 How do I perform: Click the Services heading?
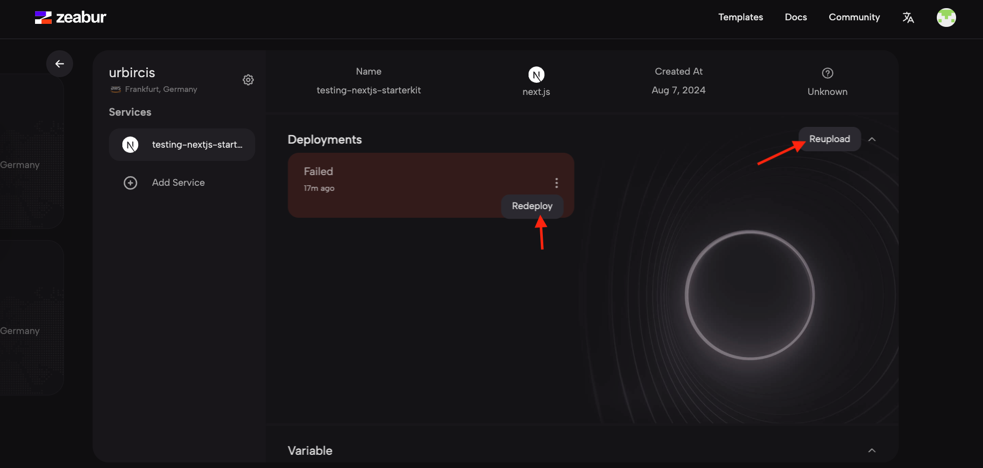point(130,112)
